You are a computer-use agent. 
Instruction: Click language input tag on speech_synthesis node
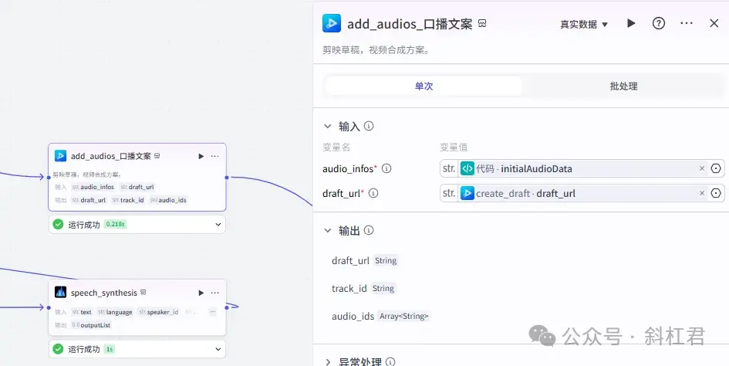(115, 312)
